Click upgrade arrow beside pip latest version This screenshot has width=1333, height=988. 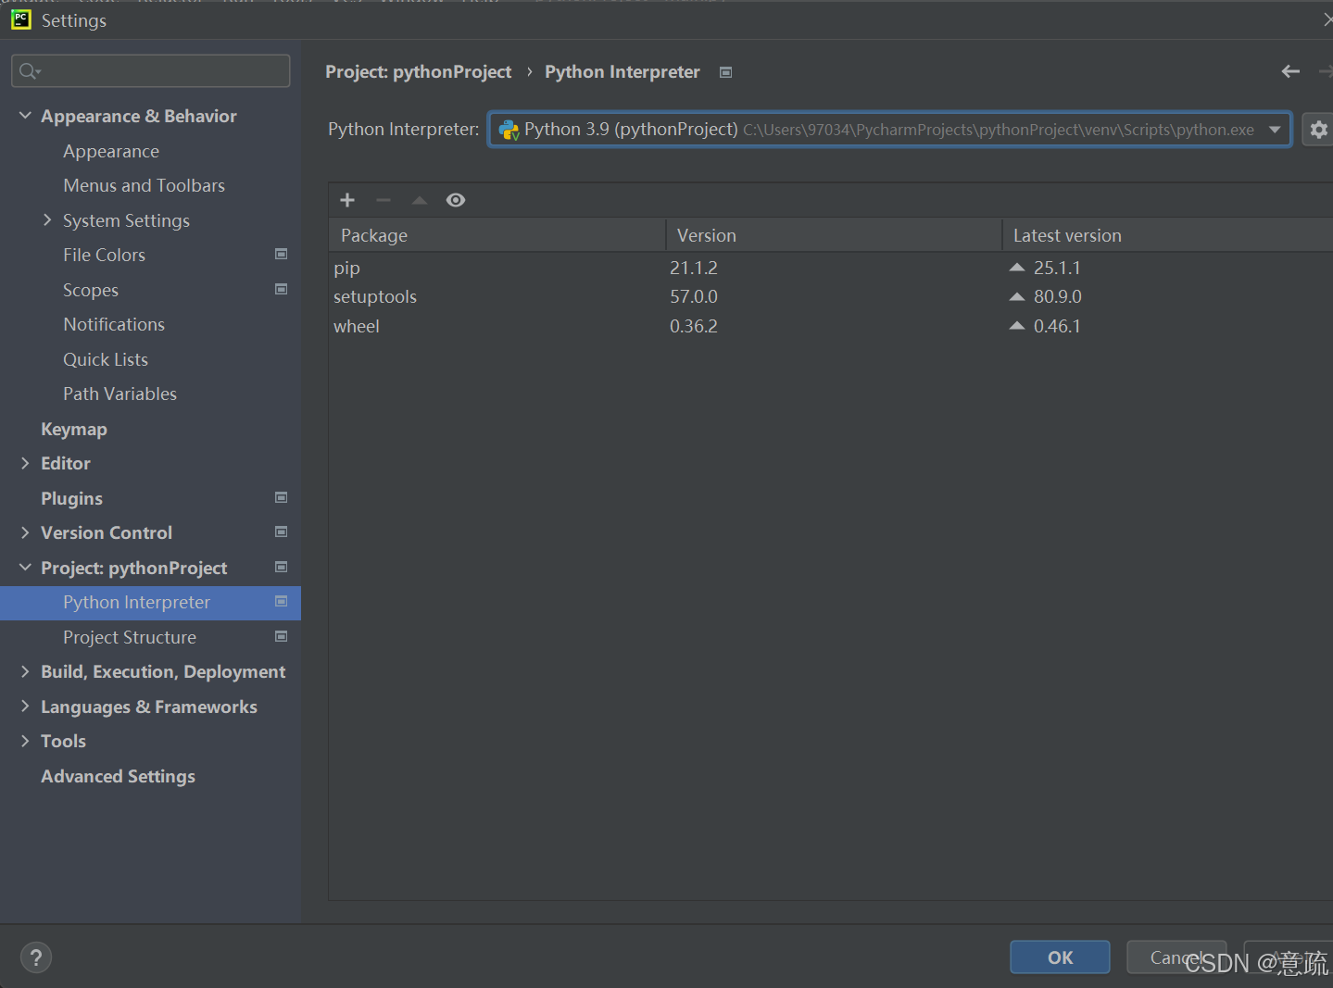[1017, 267]
